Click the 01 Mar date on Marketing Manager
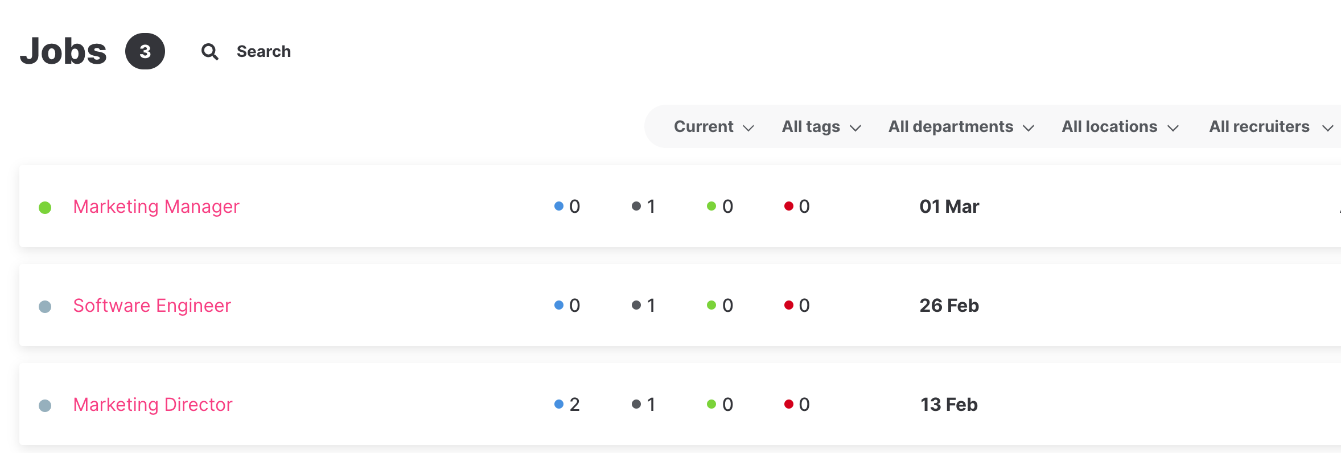 (x=949, y=207)
